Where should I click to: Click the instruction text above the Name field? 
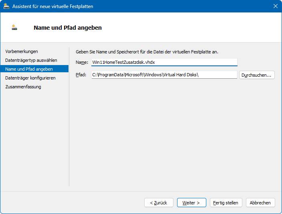pyautogui.click(x=147, y=52)
